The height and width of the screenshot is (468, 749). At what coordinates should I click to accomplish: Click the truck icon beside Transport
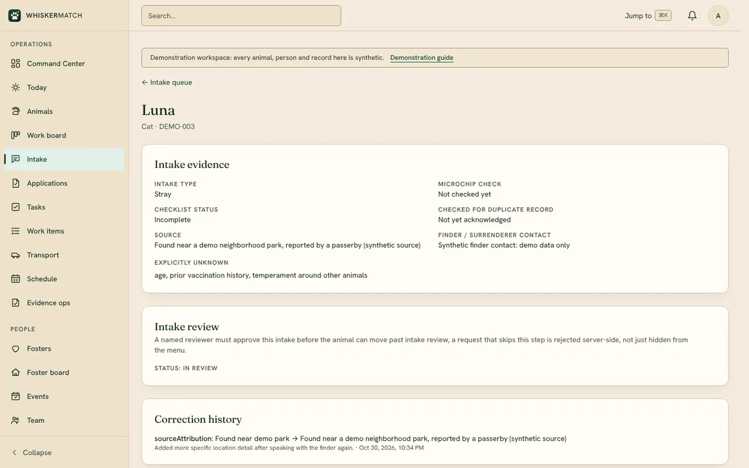click(x=16, y=255)
